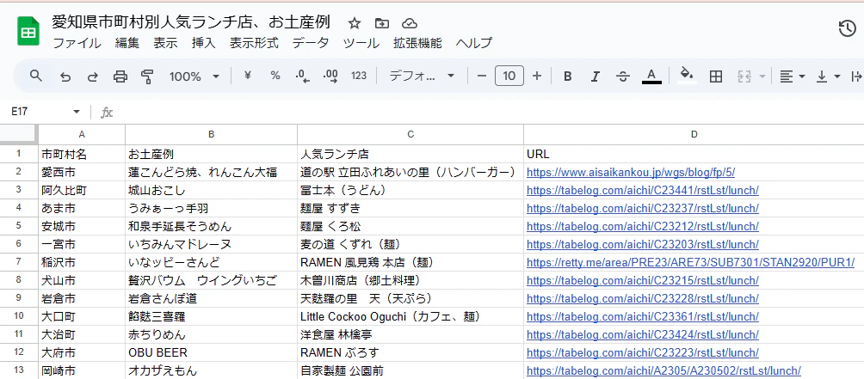Open fill color picker
This screenshot has width=864, height=379.
pyautogui.click(x=686, y=76)
